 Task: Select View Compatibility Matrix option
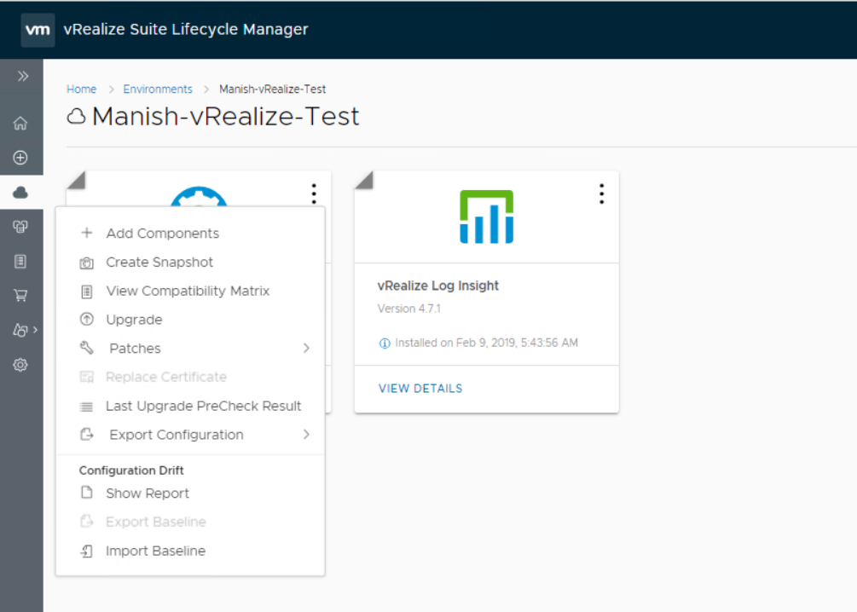(188, 291)
